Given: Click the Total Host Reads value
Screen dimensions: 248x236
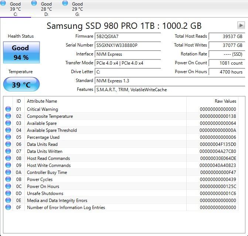Looking at the screenshot, I should [x=227, y=36].
